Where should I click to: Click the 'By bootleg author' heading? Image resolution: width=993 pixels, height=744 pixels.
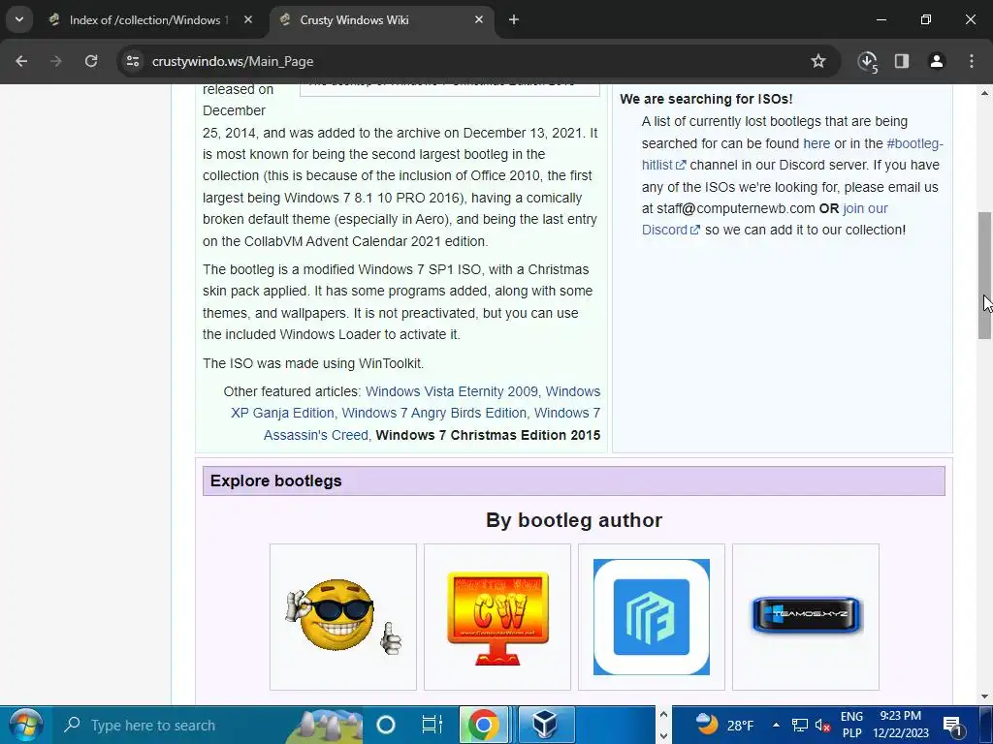[x=574, y=520]
